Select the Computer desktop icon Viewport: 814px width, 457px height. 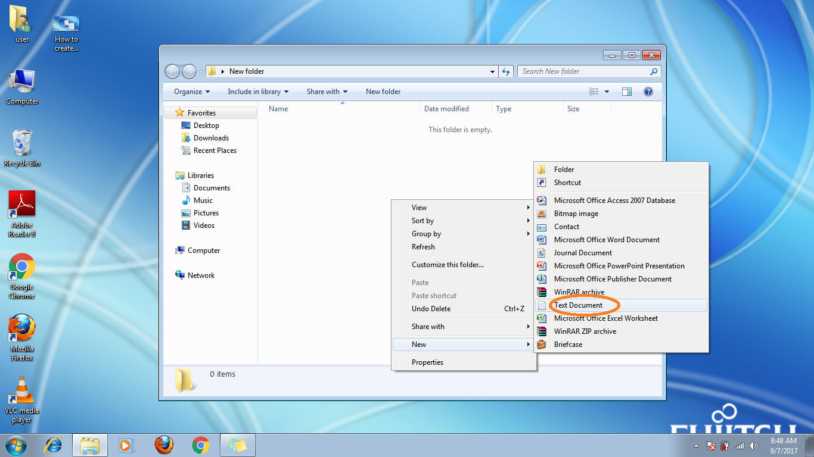pos(22,87)
